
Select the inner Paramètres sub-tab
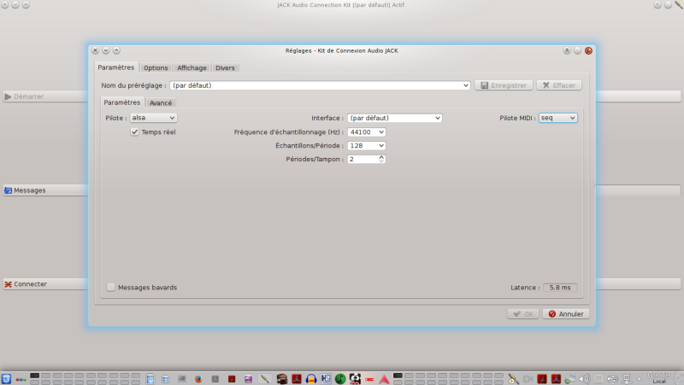click(x=122, y=102)
